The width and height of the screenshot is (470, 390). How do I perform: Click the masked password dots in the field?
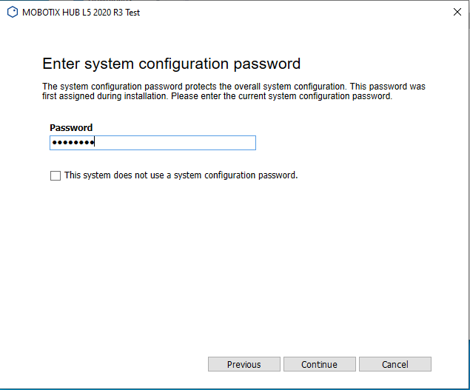point(73,143)
